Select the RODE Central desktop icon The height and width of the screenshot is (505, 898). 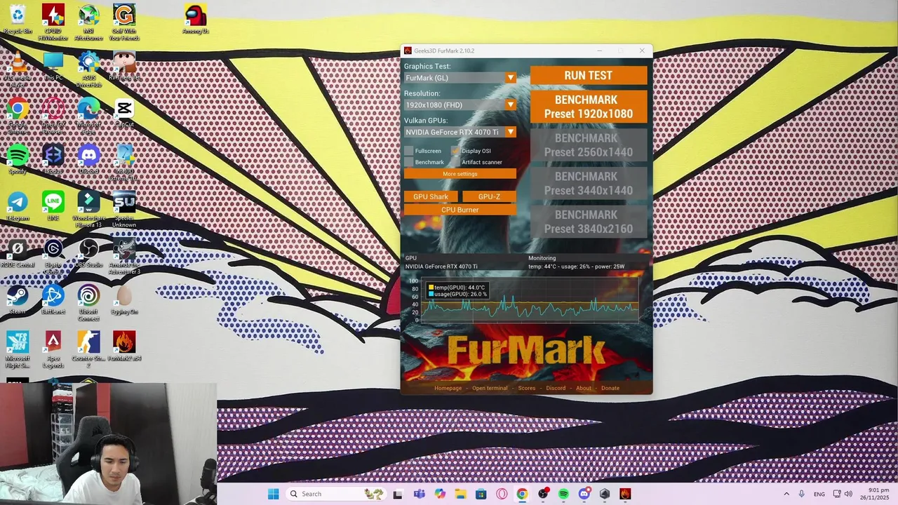pos(18,253)
